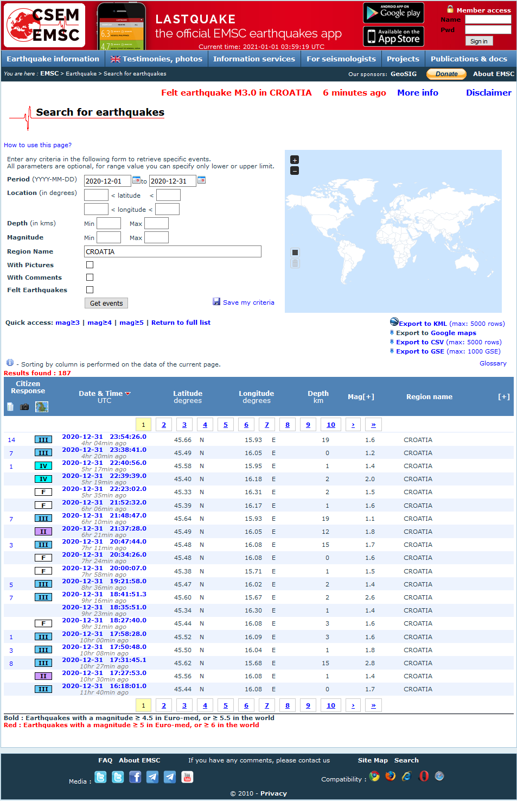Open Information services menu
The width and height of the screenshot is (517, 801).
254,59
